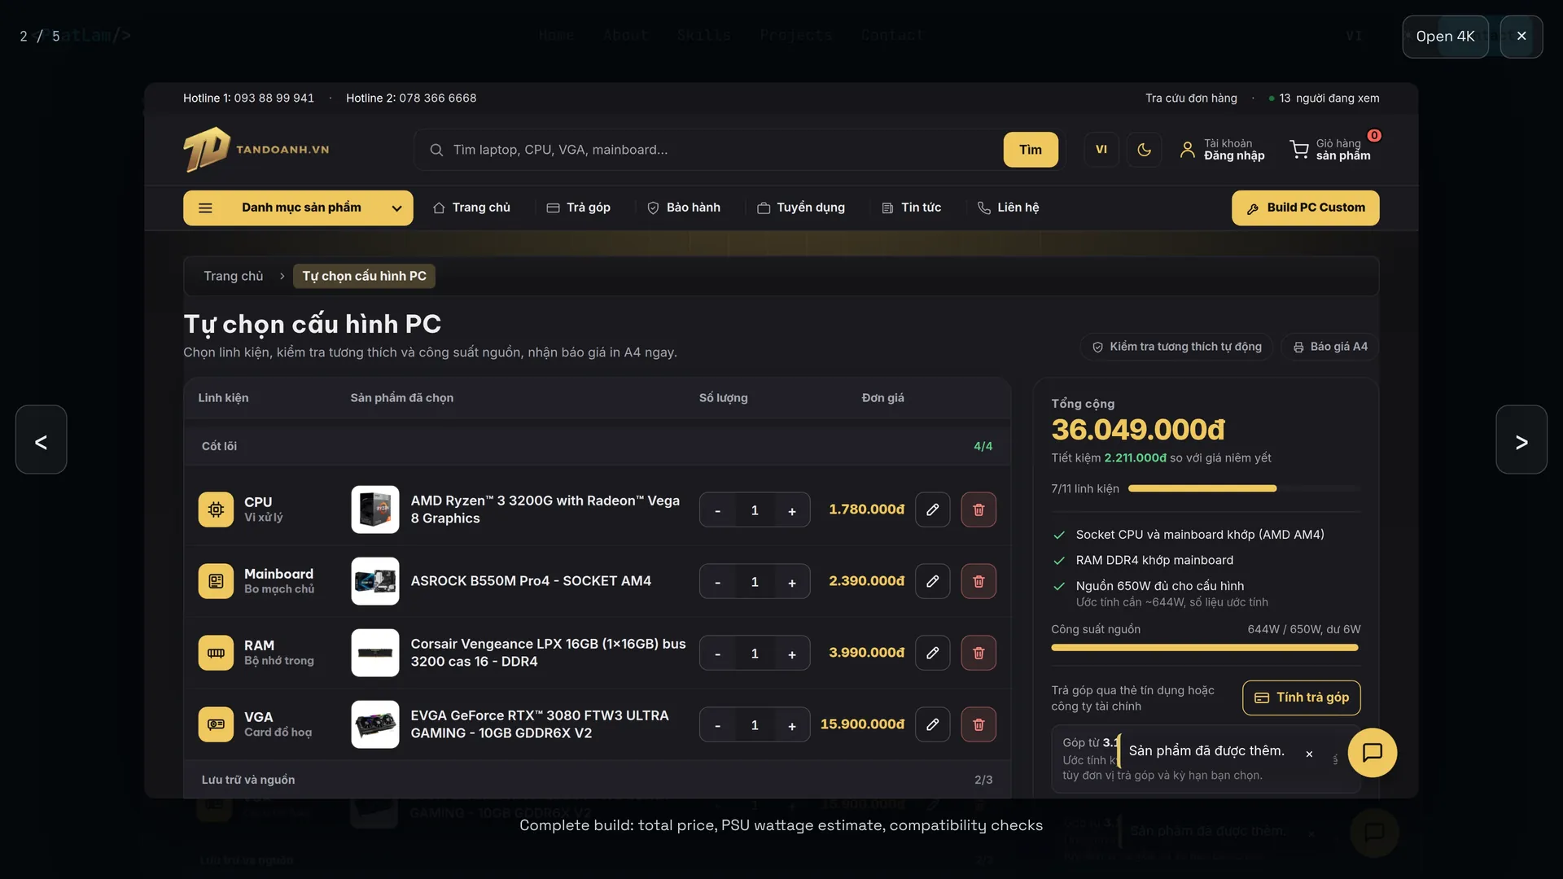Open Trang chủ menu item

coord(471,208)
